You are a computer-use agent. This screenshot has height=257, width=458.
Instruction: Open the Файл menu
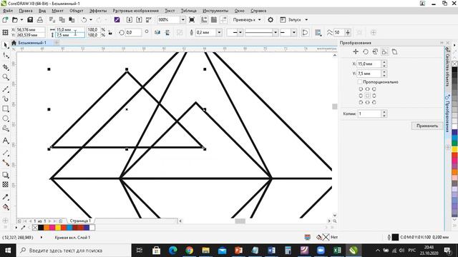click(8, 11)
